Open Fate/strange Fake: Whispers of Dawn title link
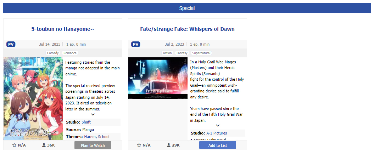 (188, 29)
